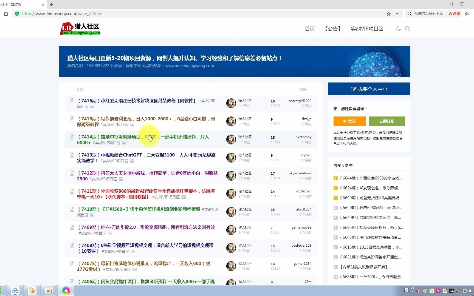The image size is (474, 296).
Task: Click the orange 登录 button
Action: (x=349, y=121)
